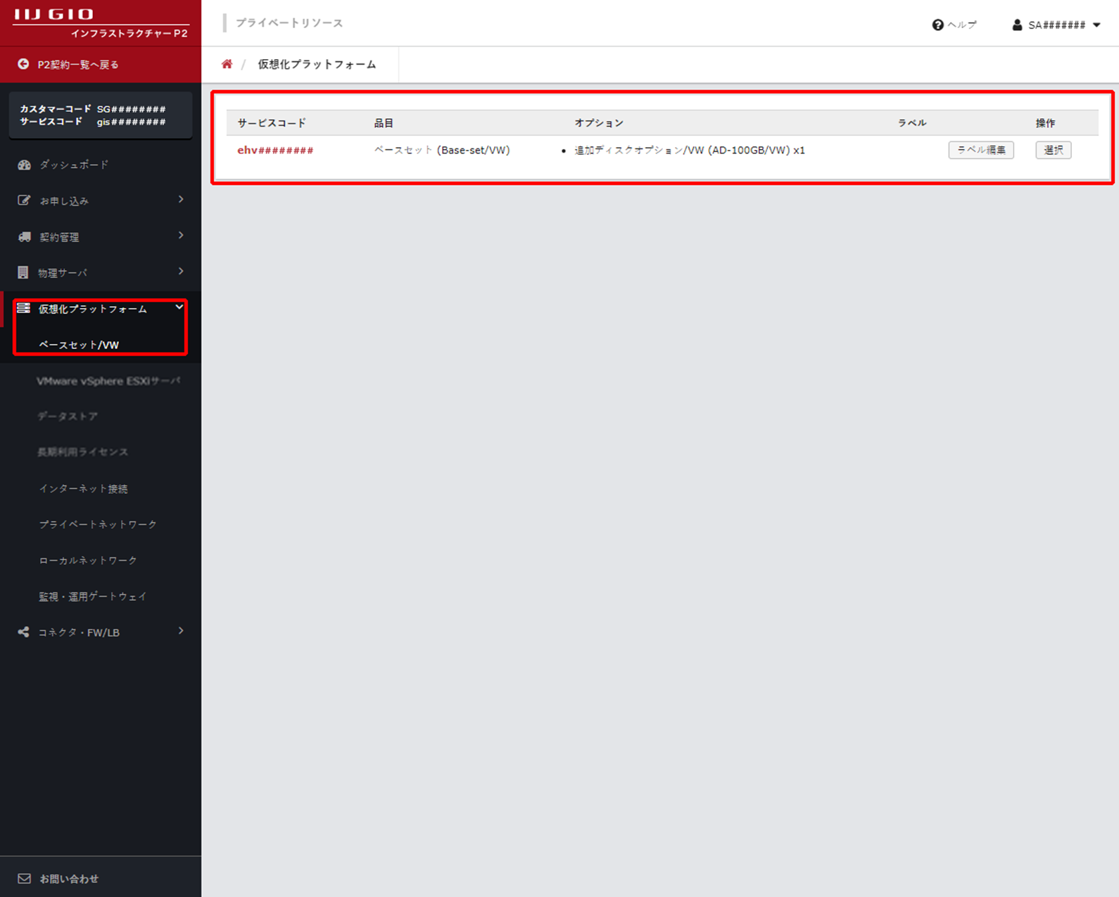Click ベースセット (Base-set/VW) cell
The image size is (1119, 897).
pos(442,151)
